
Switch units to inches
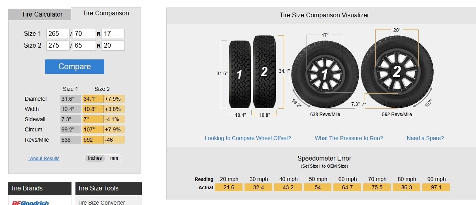95,158
